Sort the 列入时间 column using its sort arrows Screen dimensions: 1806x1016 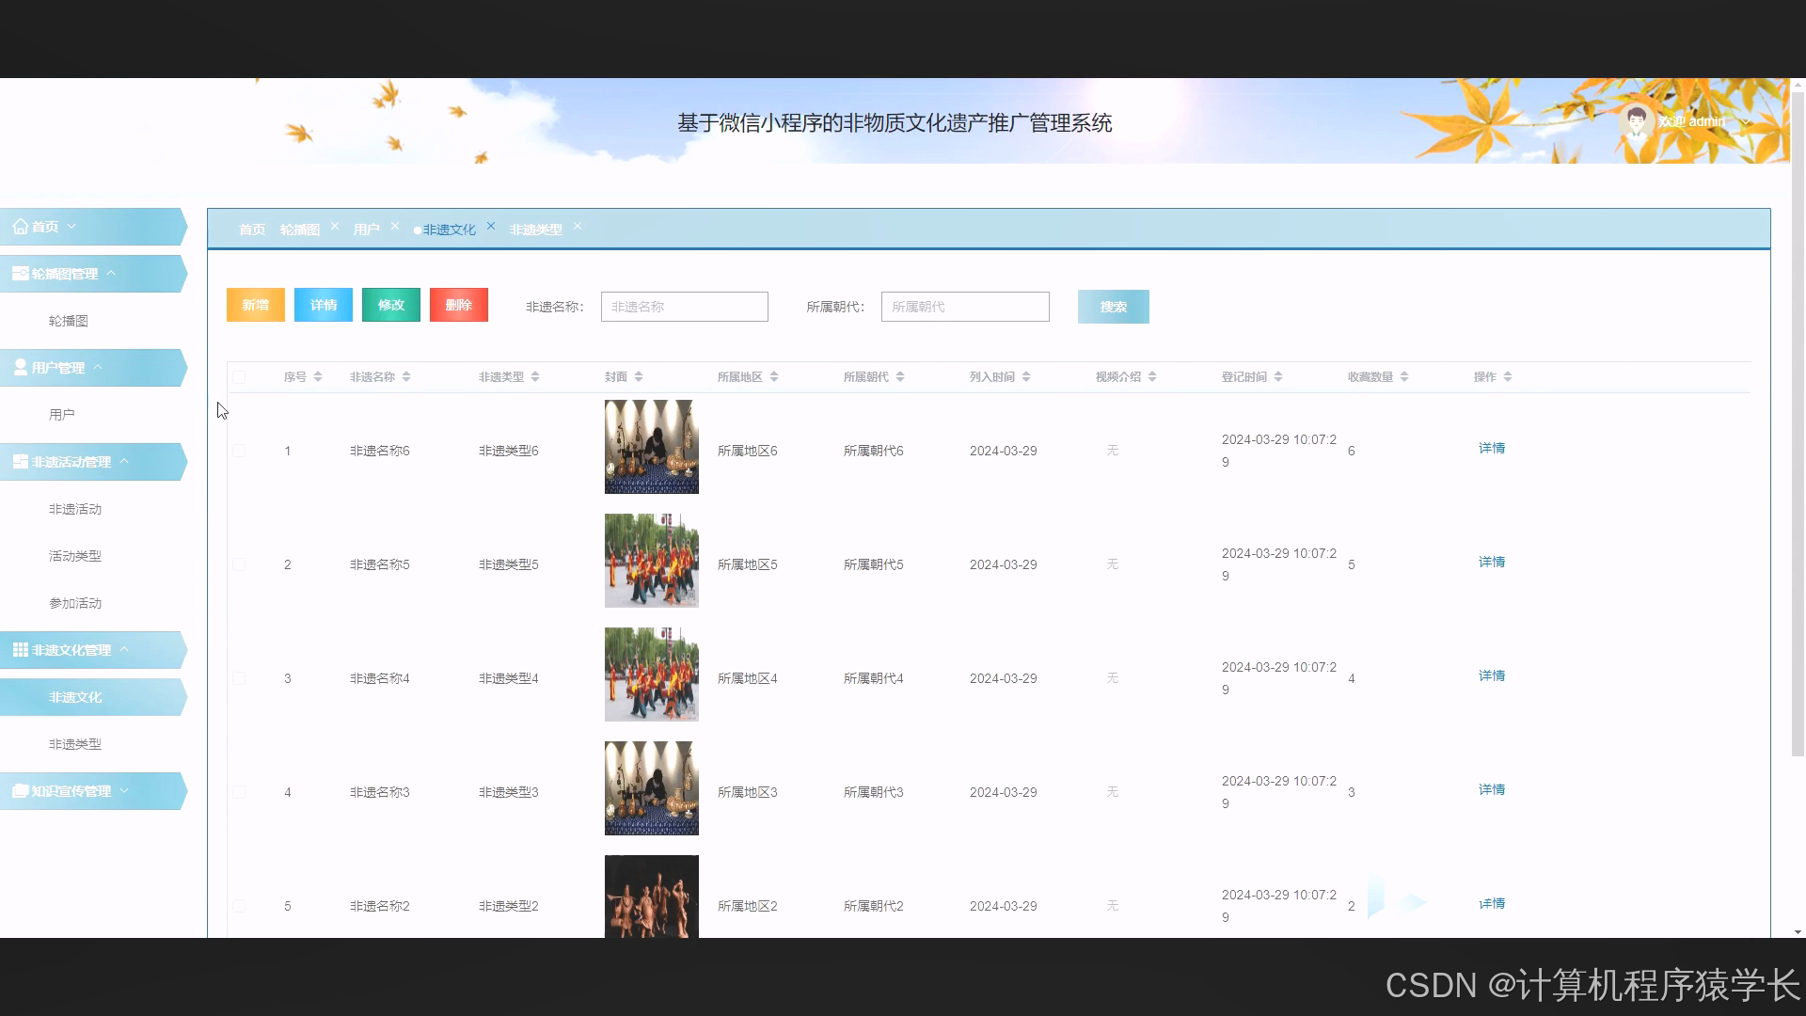point(1025,375)
